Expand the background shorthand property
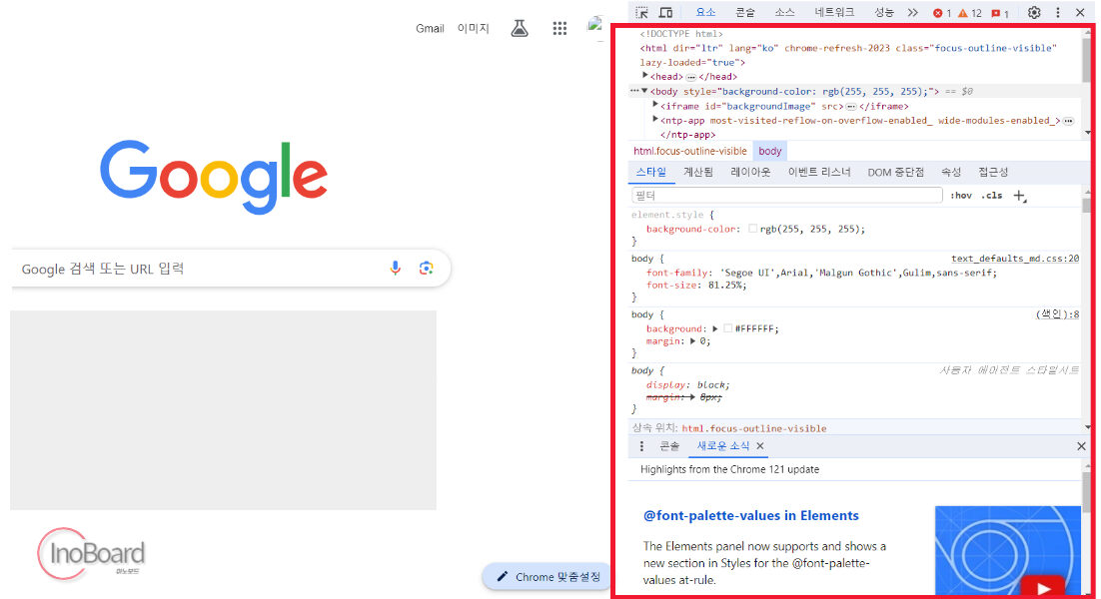The image size is (1101, 599). click(x=714, y=328)
